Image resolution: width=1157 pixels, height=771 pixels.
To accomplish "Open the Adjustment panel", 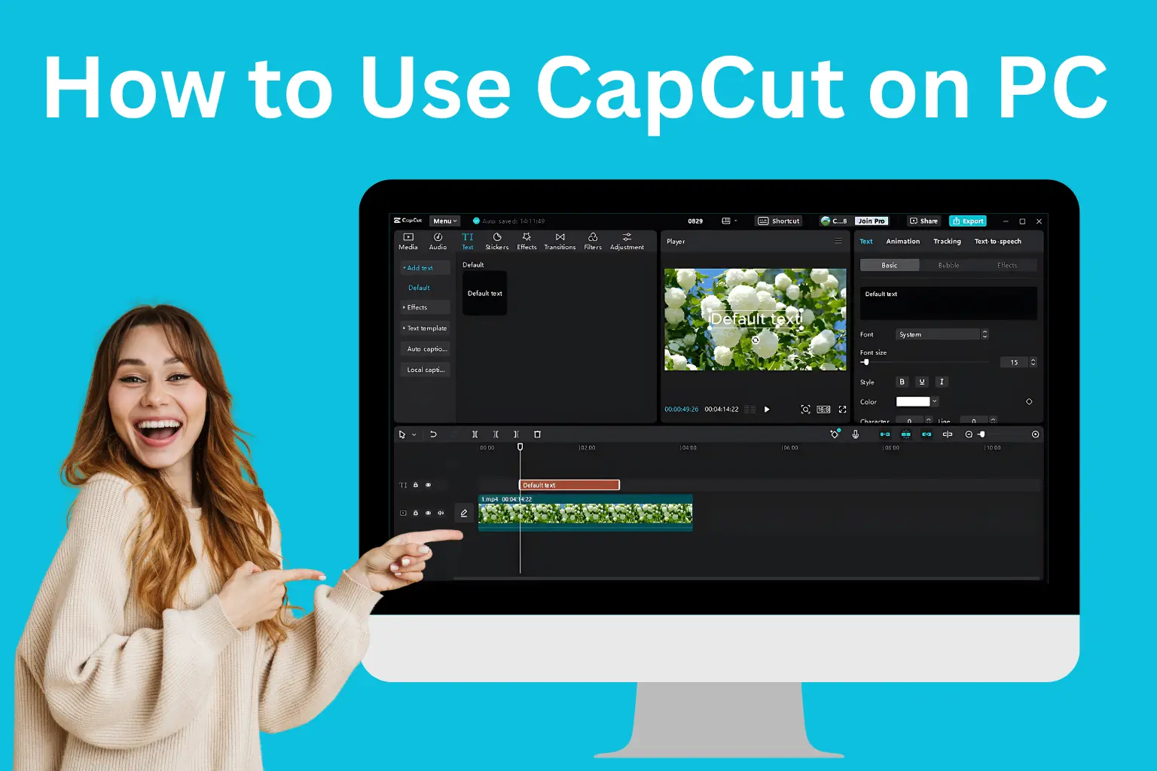I will [627, 242].
